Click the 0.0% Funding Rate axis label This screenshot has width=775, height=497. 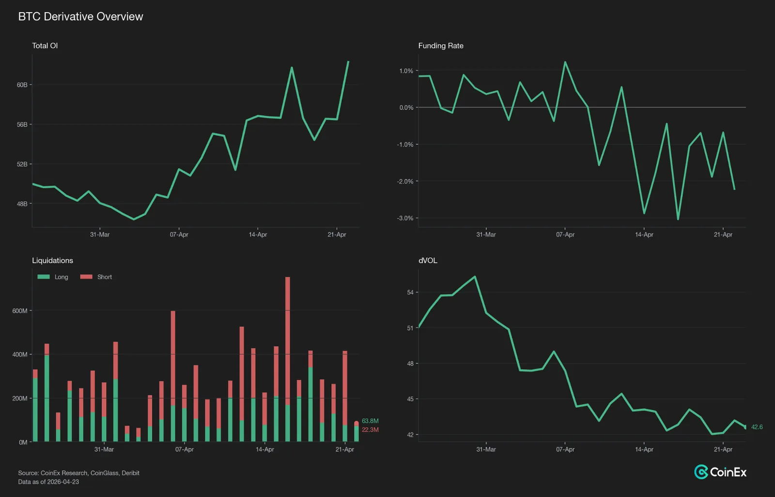[x=406, y=108]
